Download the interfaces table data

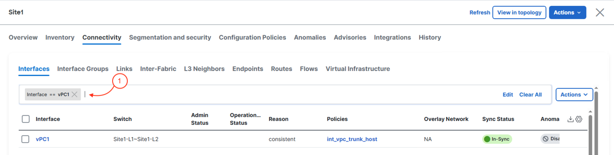pyautogui.click(x=571, y=119)
